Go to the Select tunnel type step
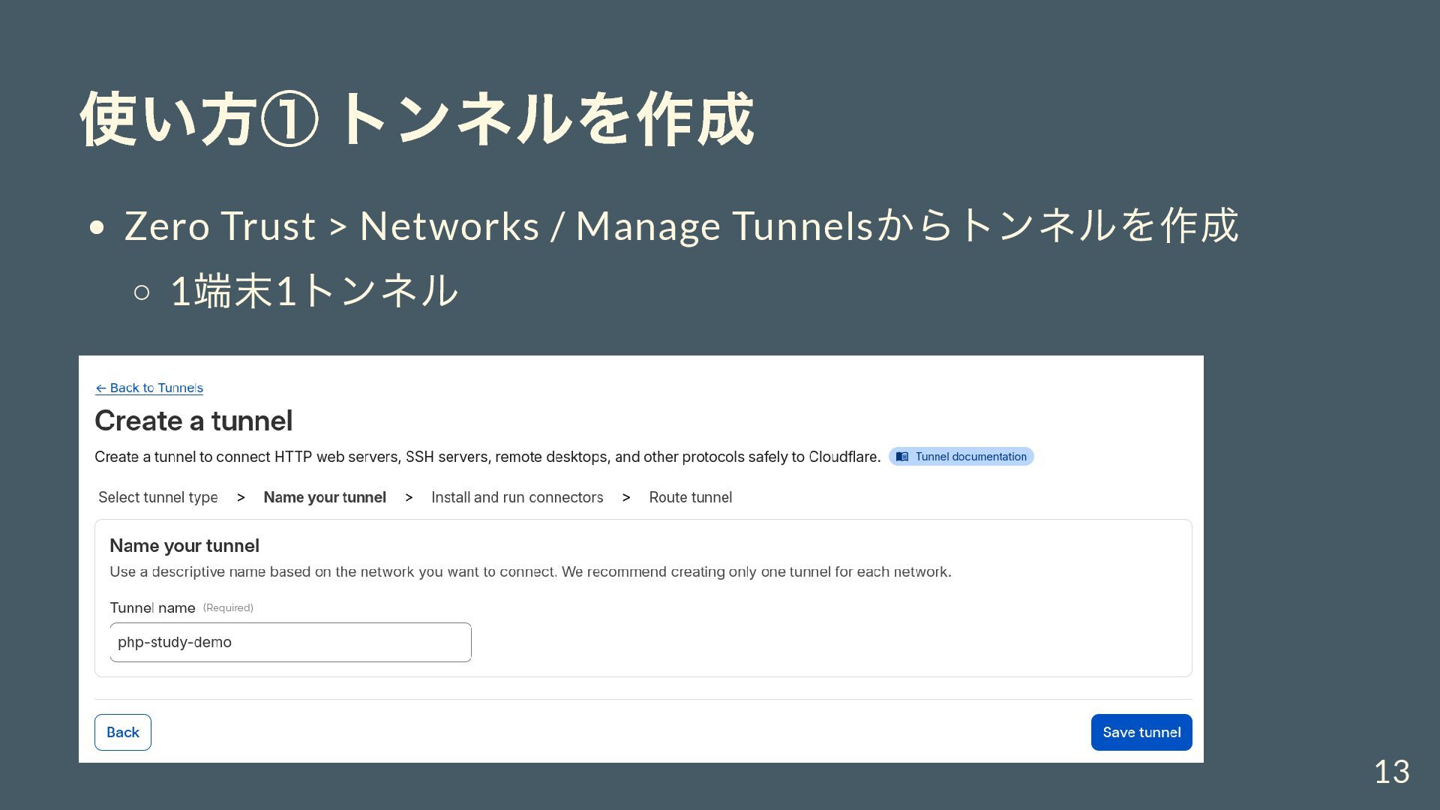The width and height of the screenshot is (1440, 810). [157, 497]
